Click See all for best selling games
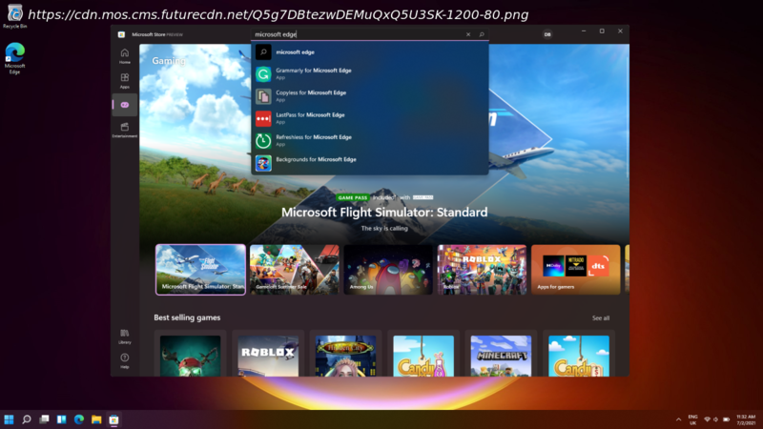The width and height of the screenshot is (763, 429). click(601, 318)
